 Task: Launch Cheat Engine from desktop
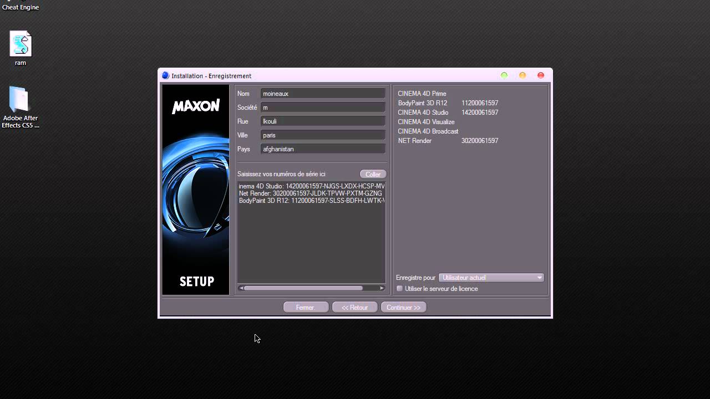point(21,6)
